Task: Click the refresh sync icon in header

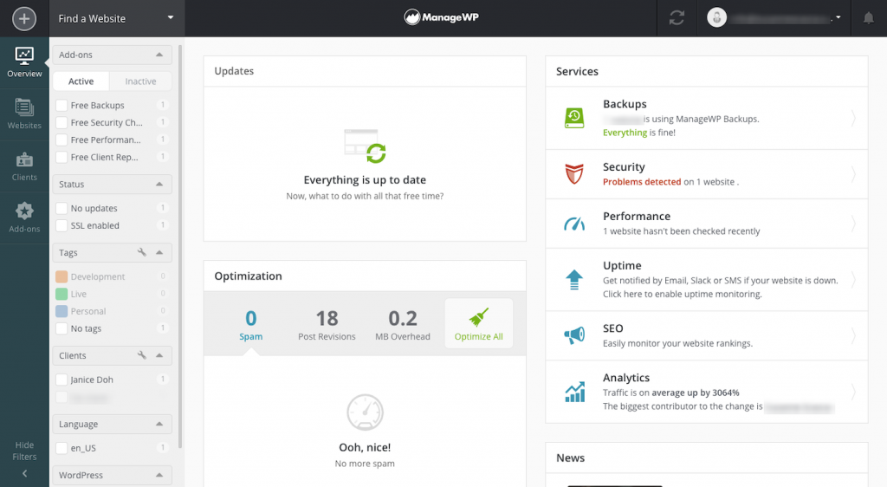Action: tap(677, 18)
